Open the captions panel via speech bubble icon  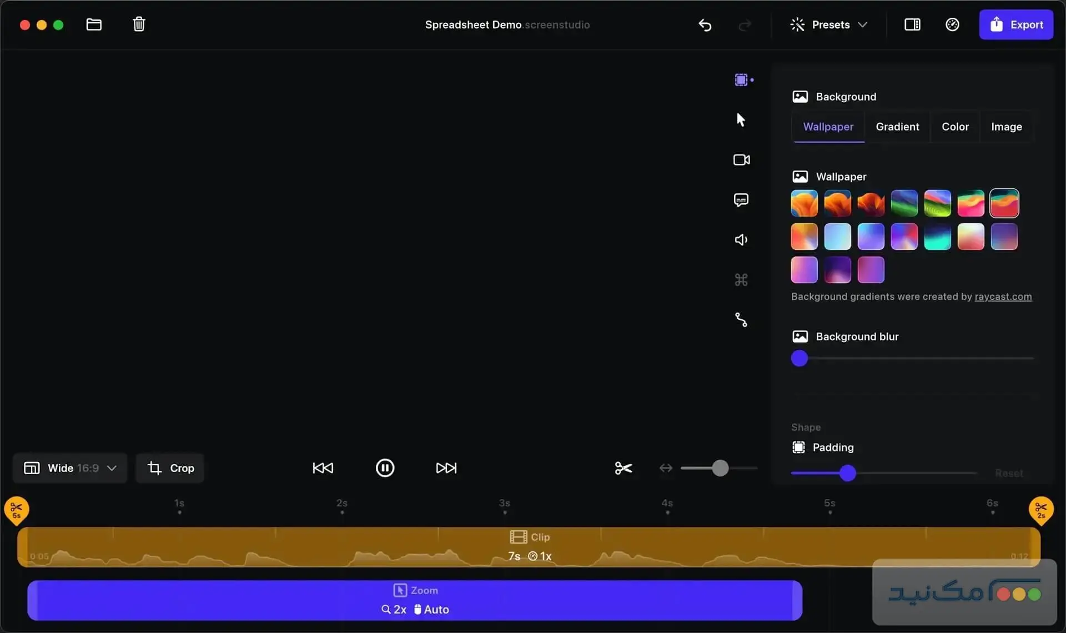click(x=741, y=200)
